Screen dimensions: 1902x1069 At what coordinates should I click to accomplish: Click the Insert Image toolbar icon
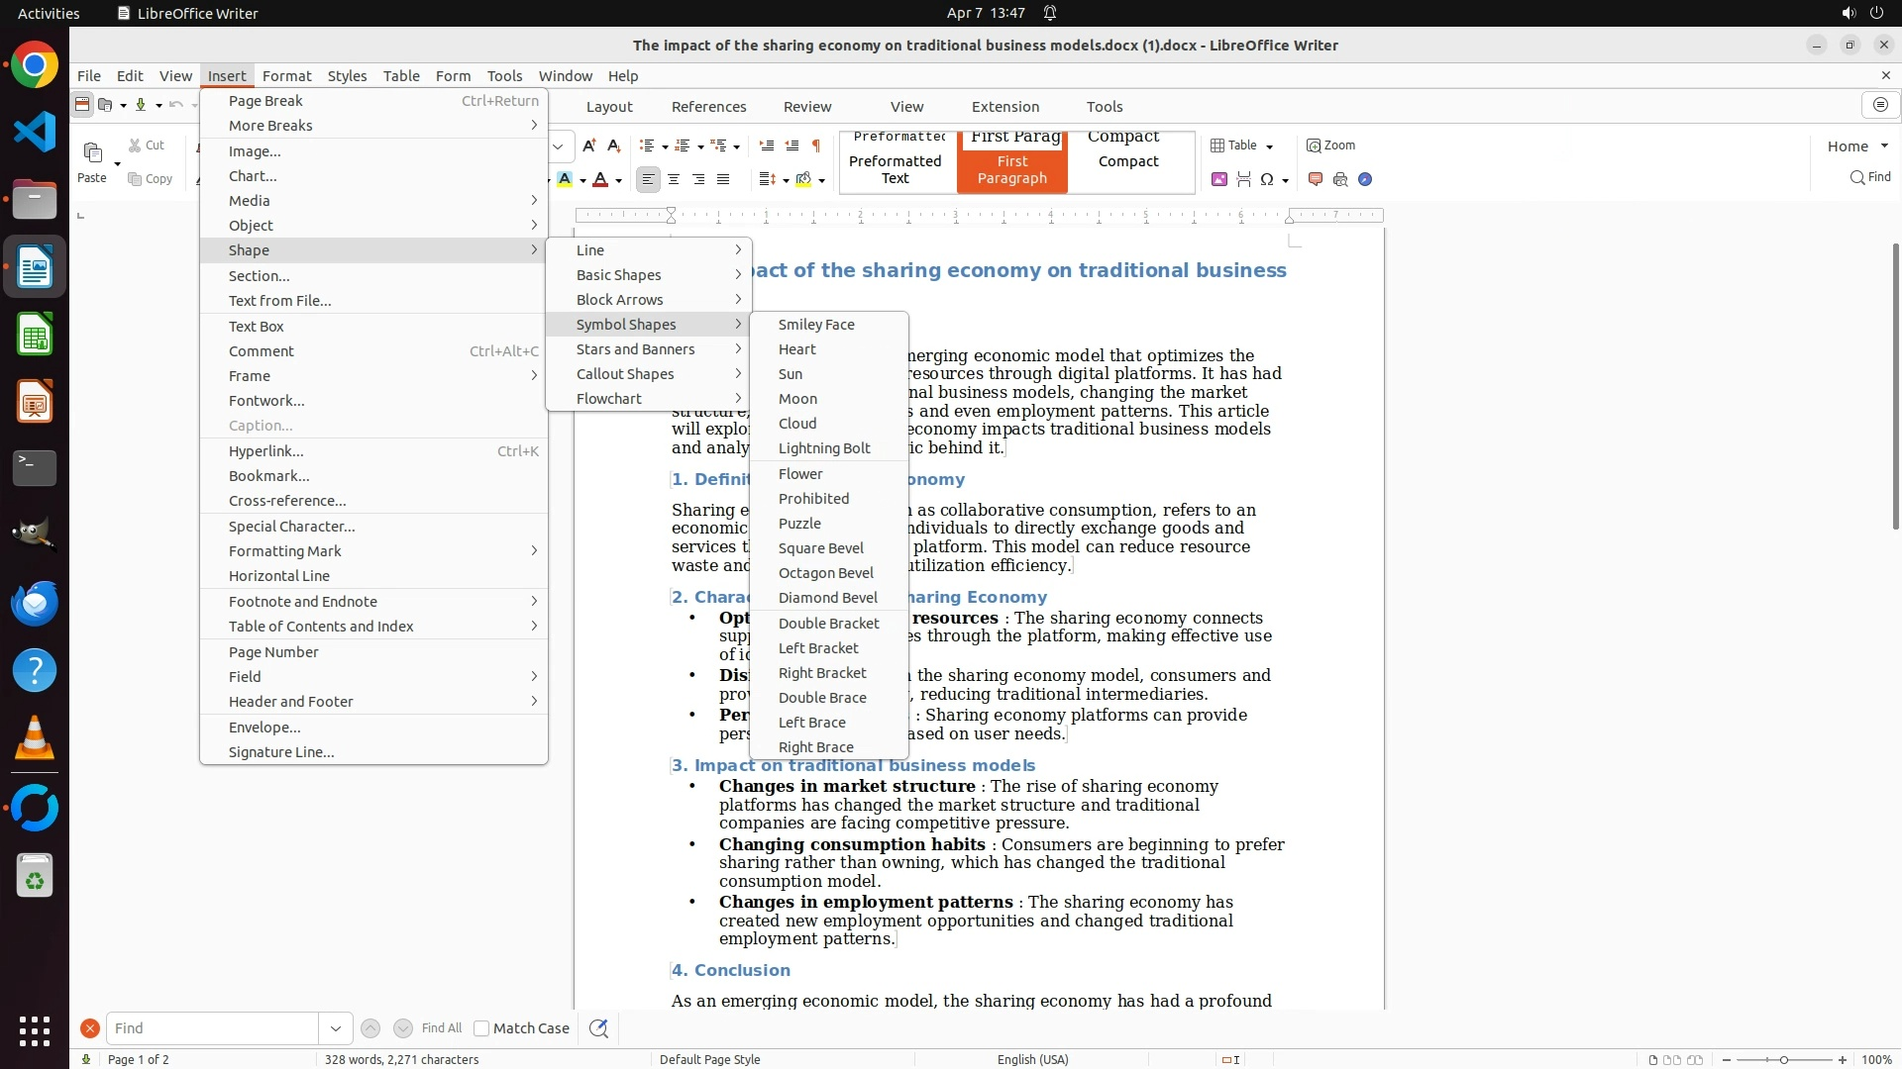click(x=1219, y=179)
